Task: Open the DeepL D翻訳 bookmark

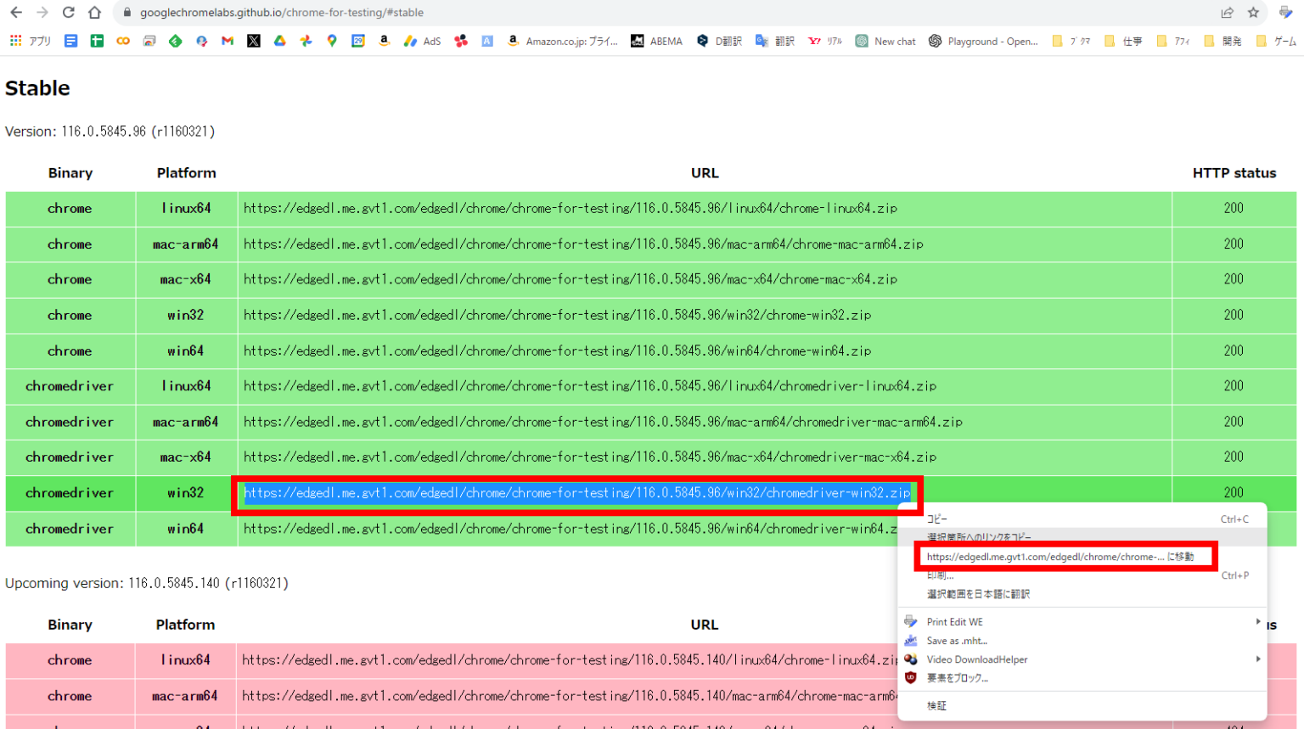Action: coord(718,40)
